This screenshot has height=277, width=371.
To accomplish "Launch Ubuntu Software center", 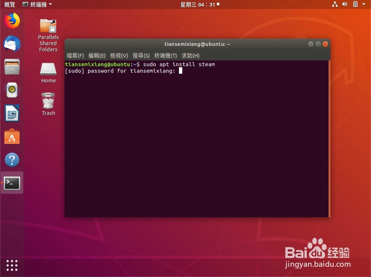I will [12, 136].
